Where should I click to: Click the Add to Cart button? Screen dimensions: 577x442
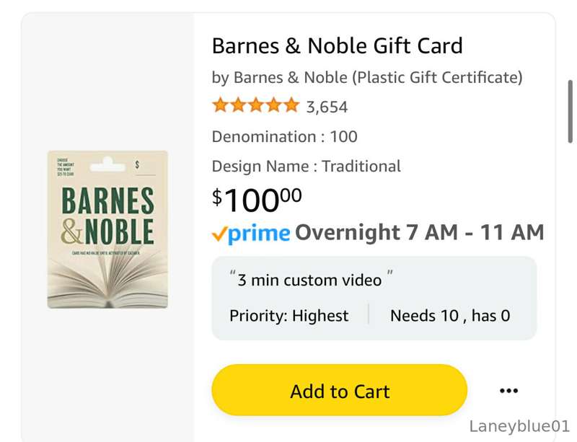[x=339, y=390]
